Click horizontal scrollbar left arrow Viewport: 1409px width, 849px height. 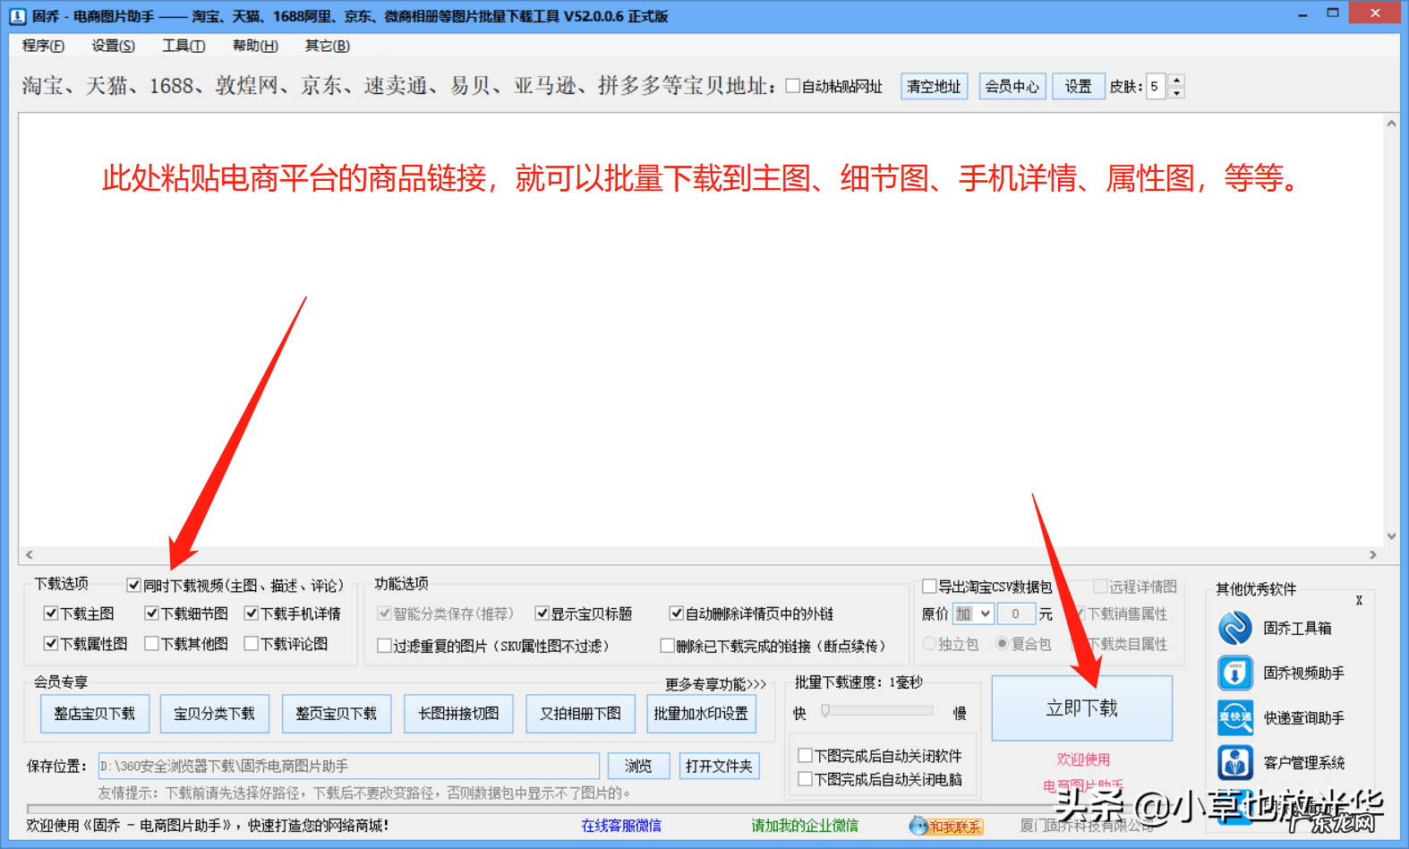pos(30,555)
